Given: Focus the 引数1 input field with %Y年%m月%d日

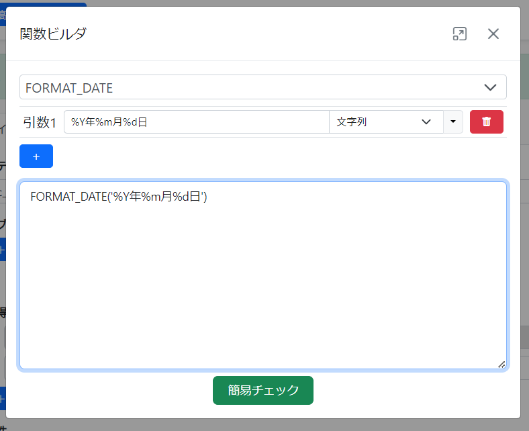Looking at the screenshot, I should pos(196,122).
